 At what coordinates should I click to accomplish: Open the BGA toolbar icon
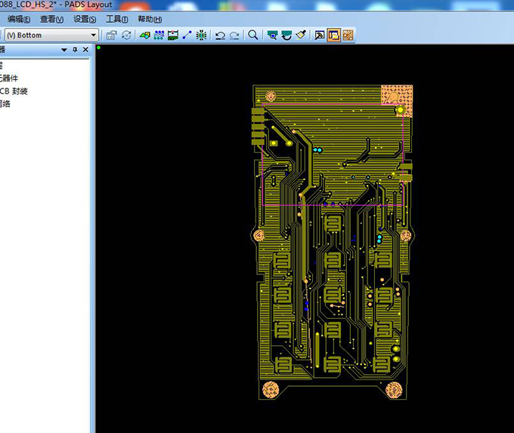(201, 35)
